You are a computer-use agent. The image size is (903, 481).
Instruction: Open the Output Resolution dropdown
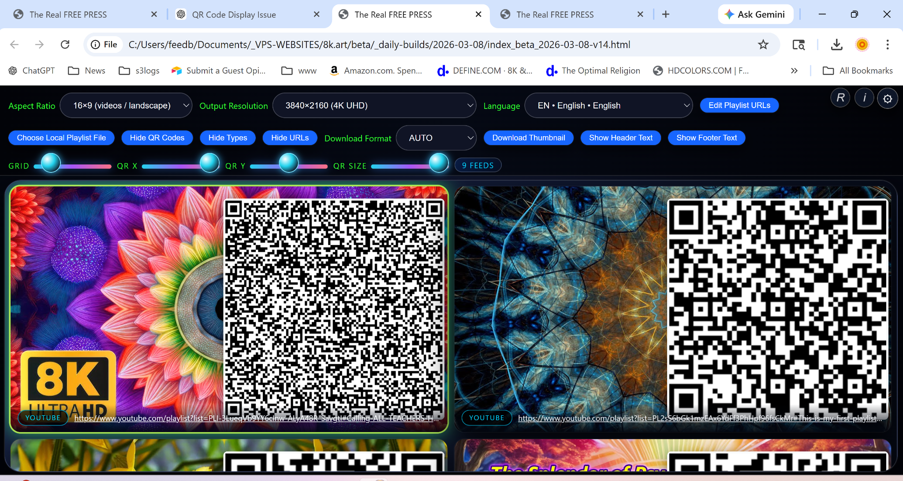(374, 105)
